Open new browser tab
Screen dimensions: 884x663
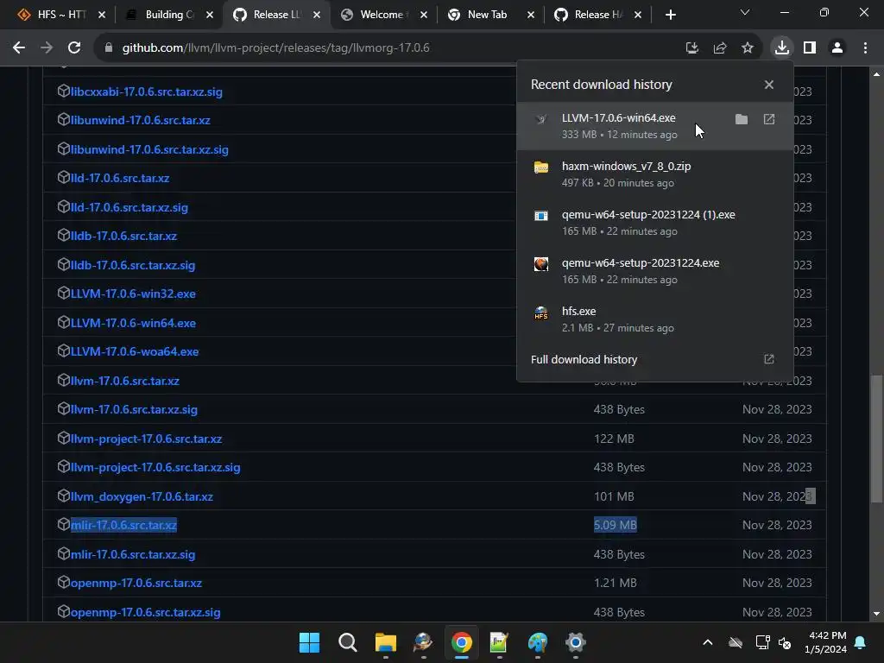click(670, 15)
